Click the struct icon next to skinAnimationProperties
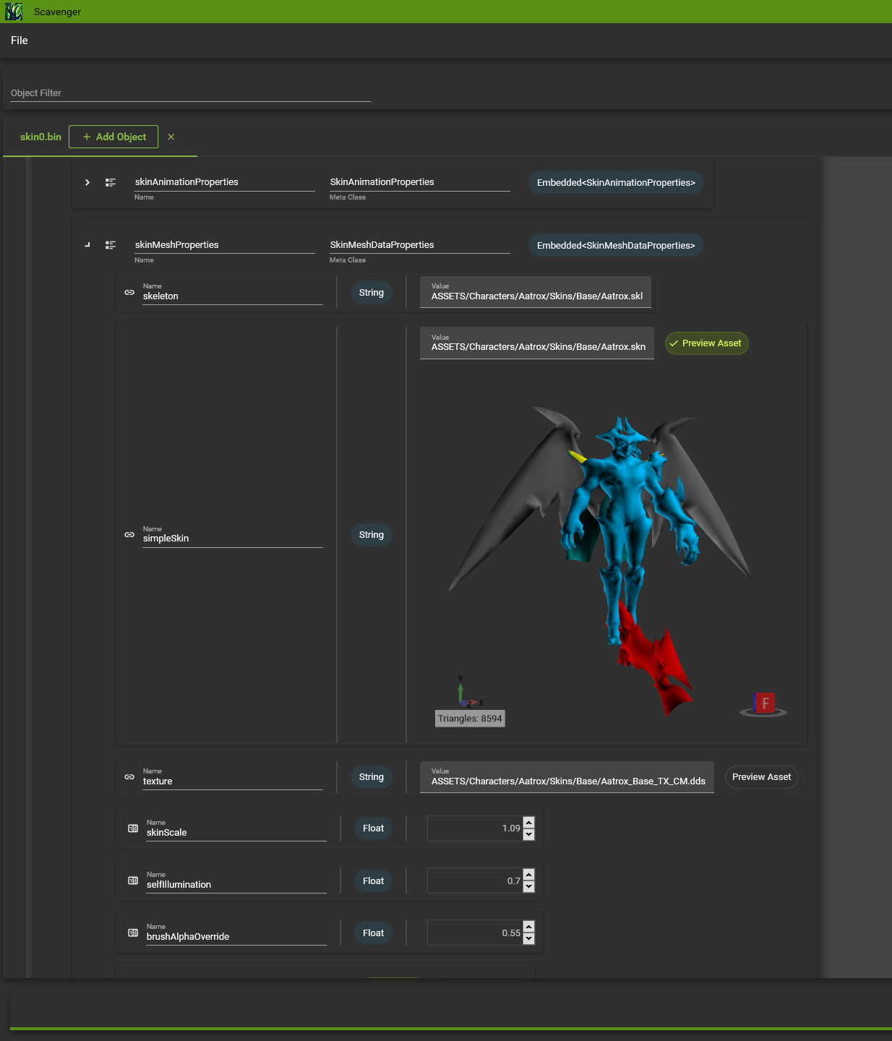This screenshot has height=1041, width=892. [x=111, y=182]
